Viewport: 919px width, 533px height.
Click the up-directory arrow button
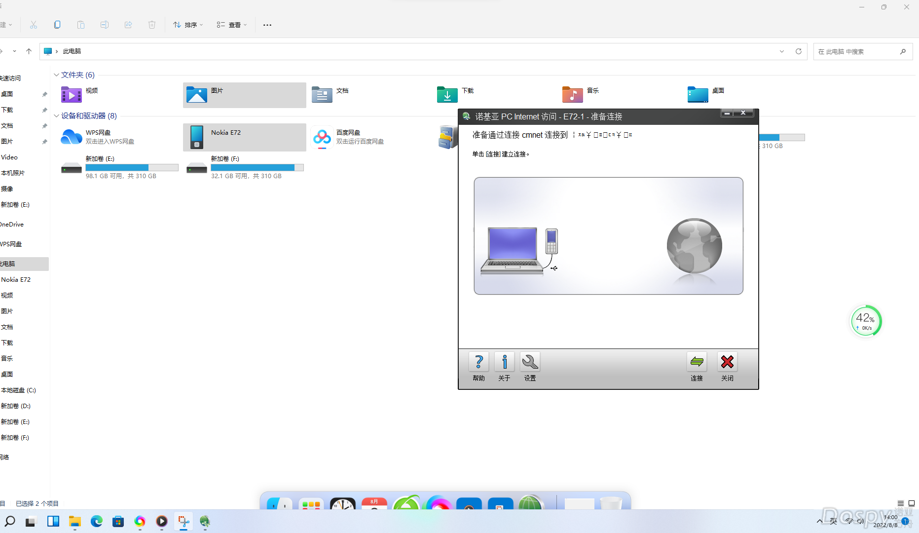click(x=29, y=51)
